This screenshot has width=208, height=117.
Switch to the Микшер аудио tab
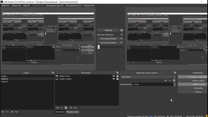(72, 112)
